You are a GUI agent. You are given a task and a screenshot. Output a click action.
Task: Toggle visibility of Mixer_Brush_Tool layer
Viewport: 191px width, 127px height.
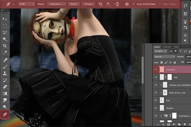coord(156,92)
